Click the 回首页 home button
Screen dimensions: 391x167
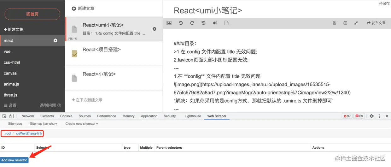click(32, 14)
